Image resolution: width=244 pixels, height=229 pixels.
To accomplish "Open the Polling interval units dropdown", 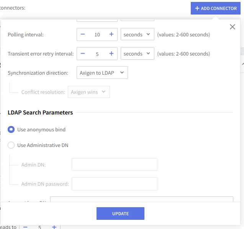I will point(137,34).
